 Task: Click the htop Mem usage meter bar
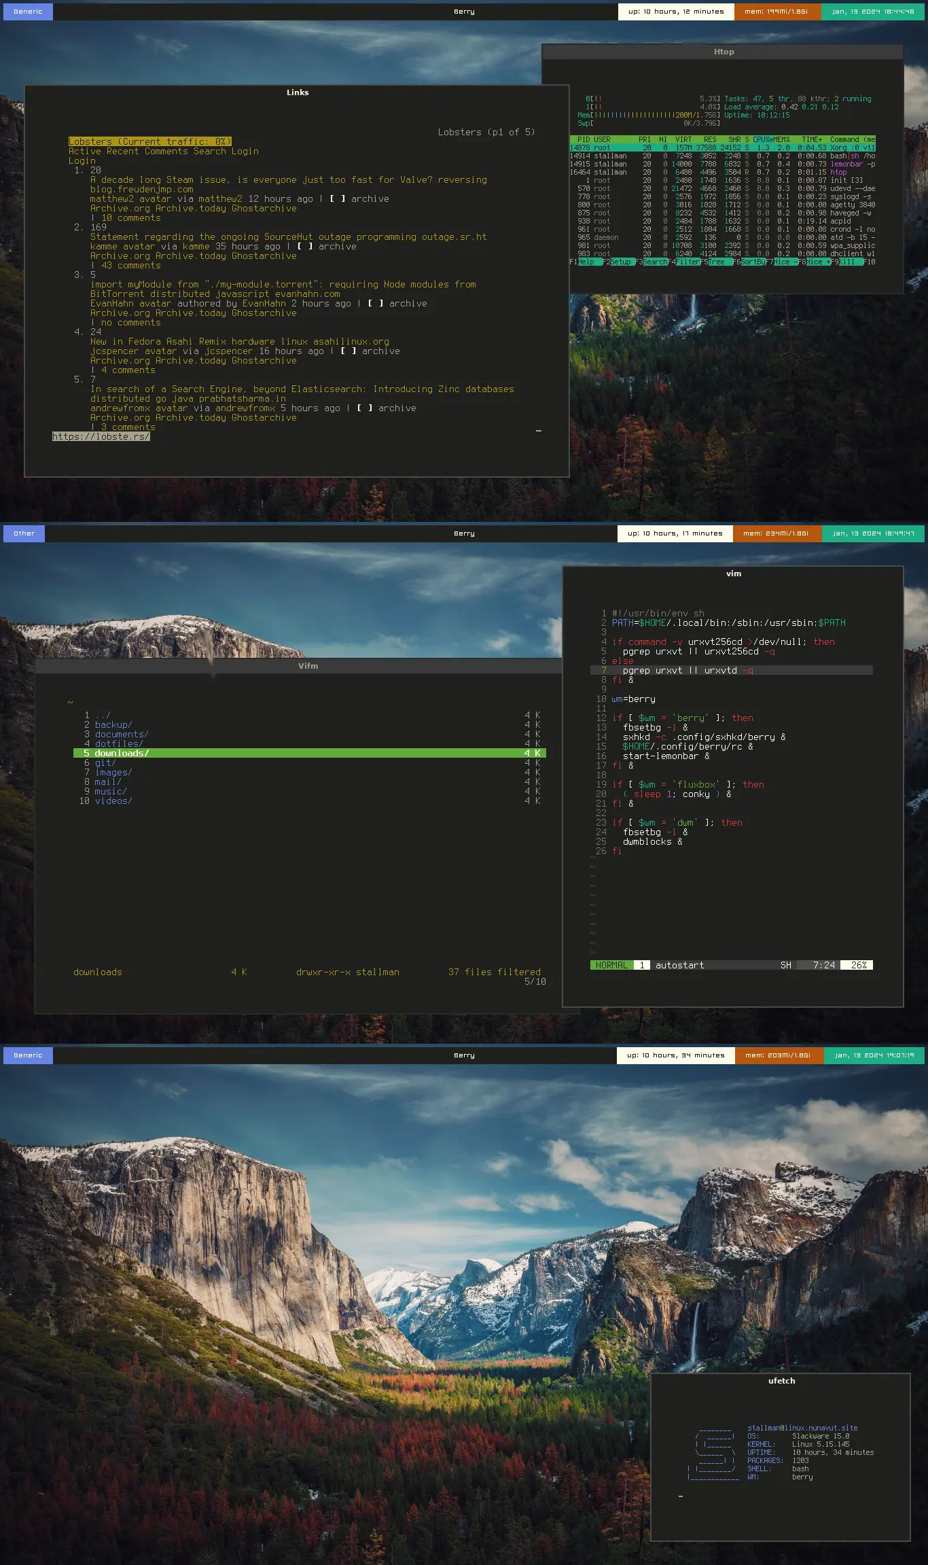pos(649,115)
